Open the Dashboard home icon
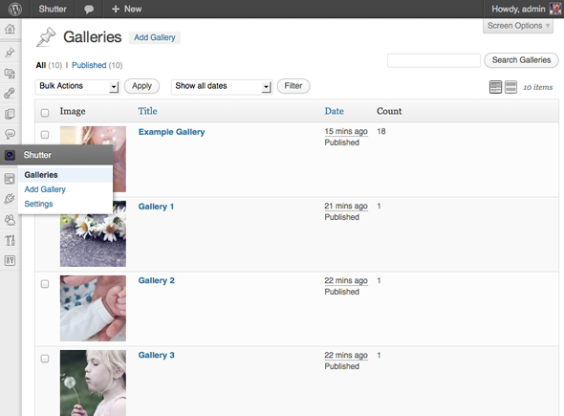The height and width of the screenshot is (416, 564). point(11,29)
